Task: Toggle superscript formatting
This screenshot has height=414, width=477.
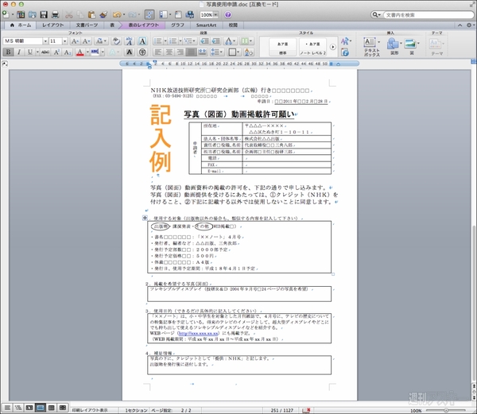Action: pos(56,52)
